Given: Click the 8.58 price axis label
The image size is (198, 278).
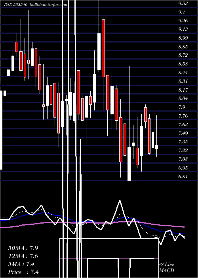Looking at the screenshot, I should click(183, 64).
